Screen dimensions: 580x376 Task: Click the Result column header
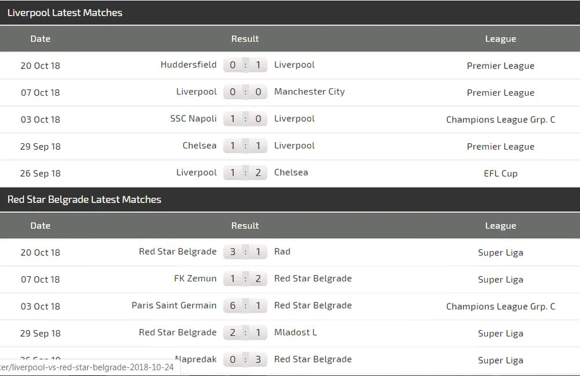(245, 39)
